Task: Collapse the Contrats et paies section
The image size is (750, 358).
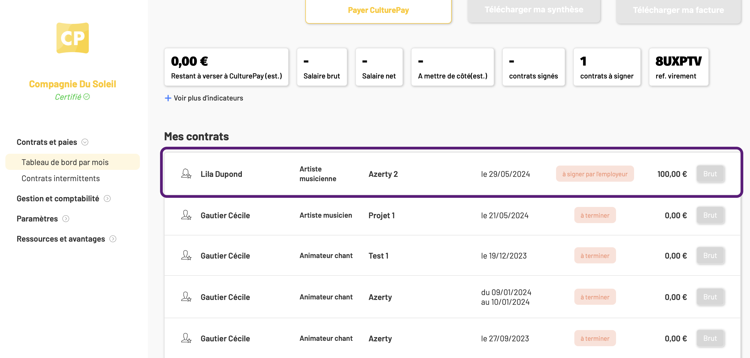Action: coord(85,142)
